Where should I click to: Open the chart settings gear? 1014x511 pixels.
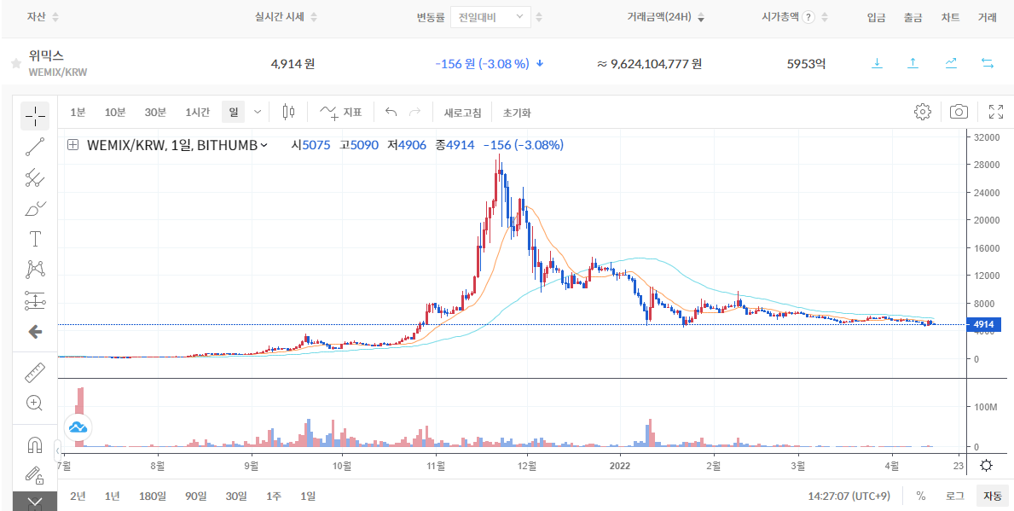coord(922,111)
